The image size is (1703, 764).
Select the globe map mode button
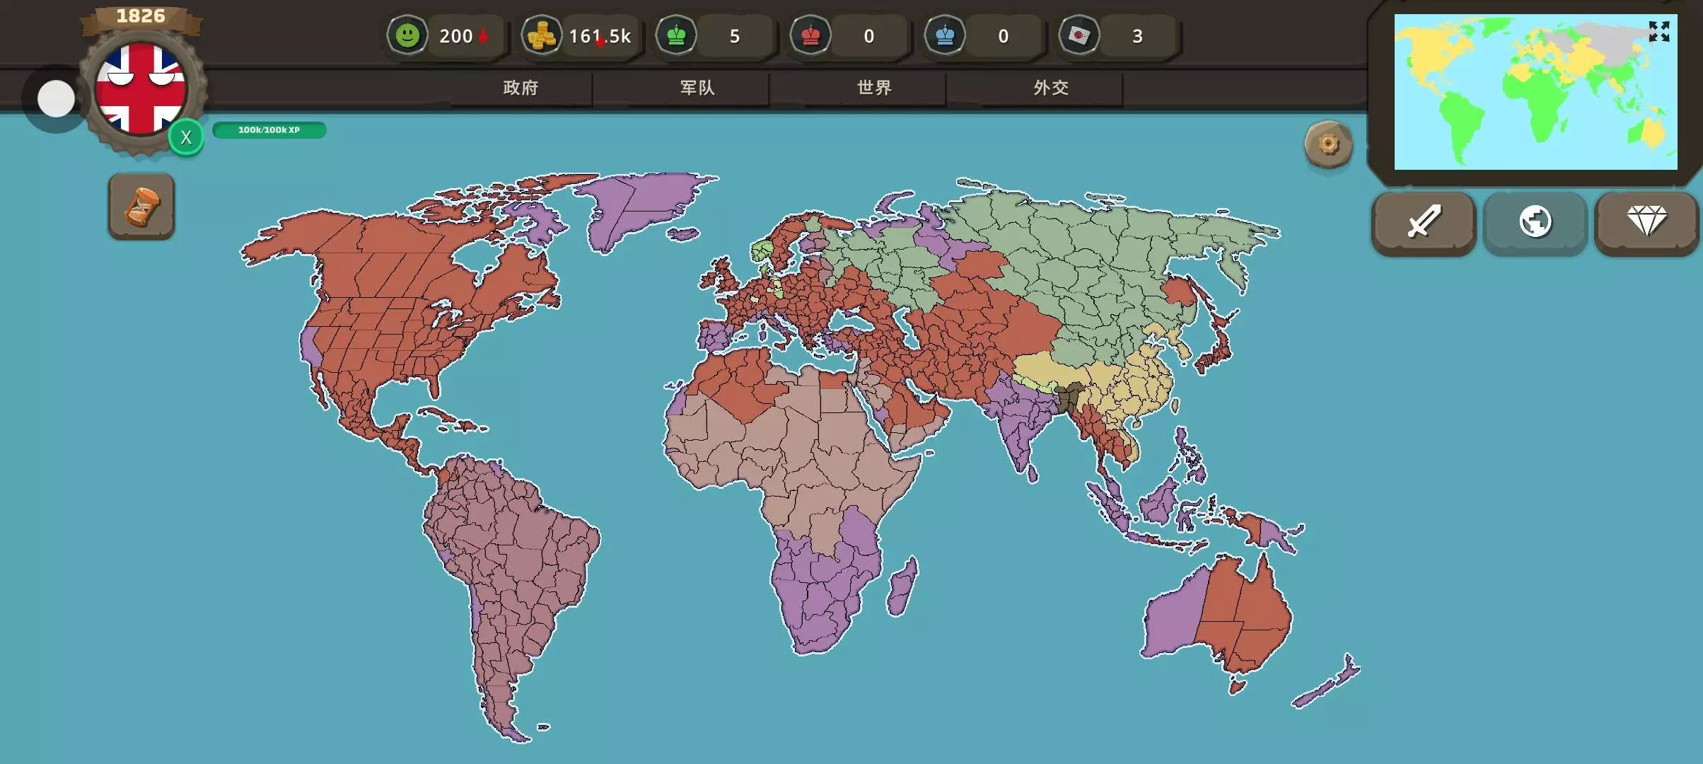coord(1535,222)
